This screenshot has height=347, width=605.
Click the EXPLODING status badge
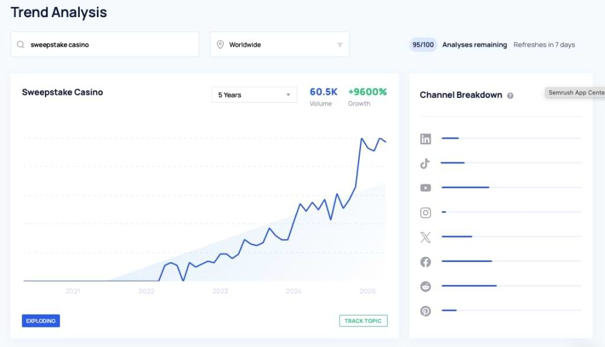coord(41,320)
